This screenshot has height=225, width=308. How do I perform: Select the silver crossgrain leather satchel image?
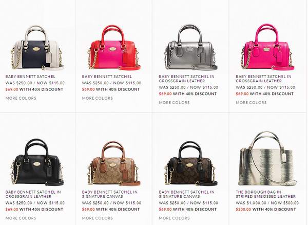tap(191, 47)
